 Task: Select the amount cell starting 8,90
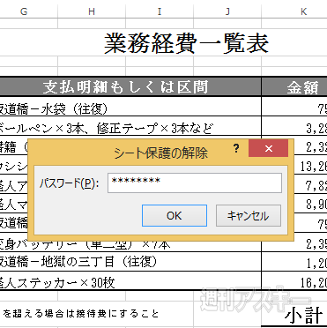pyautogui.click(x=311, y=204)
